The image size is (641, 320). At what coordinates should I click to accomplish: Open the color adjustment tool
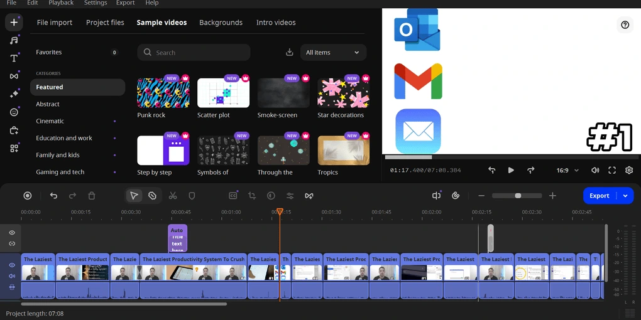tap(271, 196)
